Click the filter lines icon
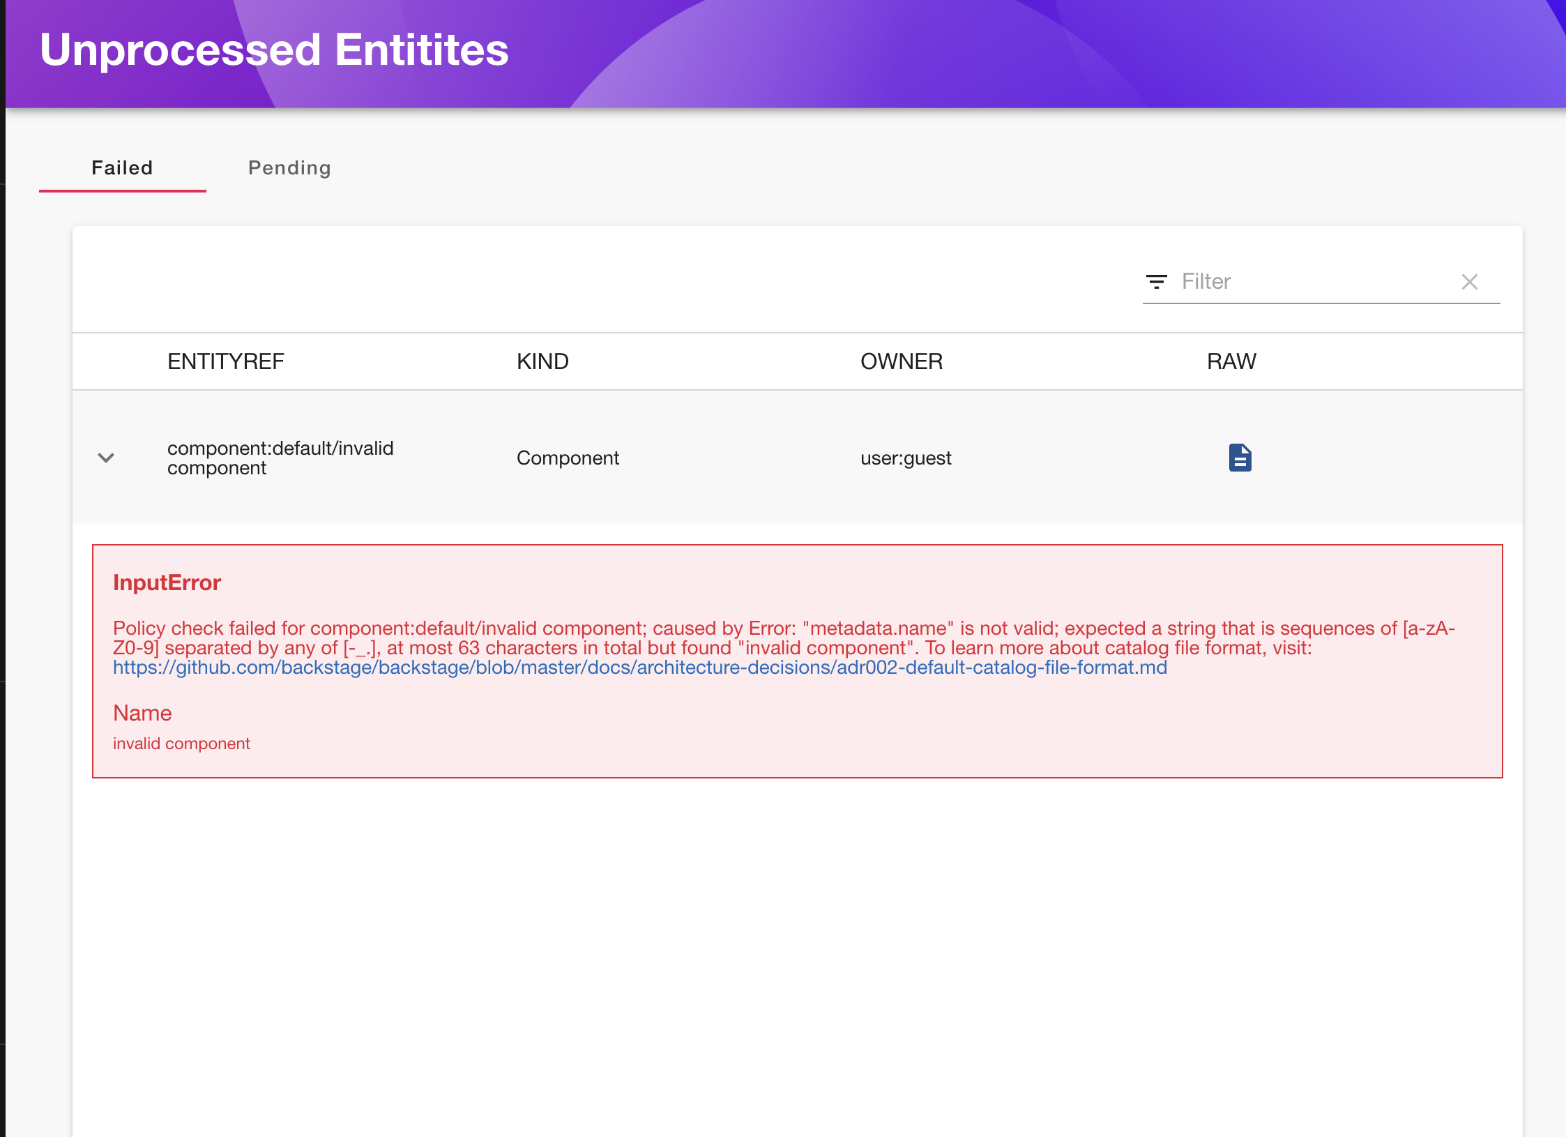1566x1137 pixels. 1156,282
